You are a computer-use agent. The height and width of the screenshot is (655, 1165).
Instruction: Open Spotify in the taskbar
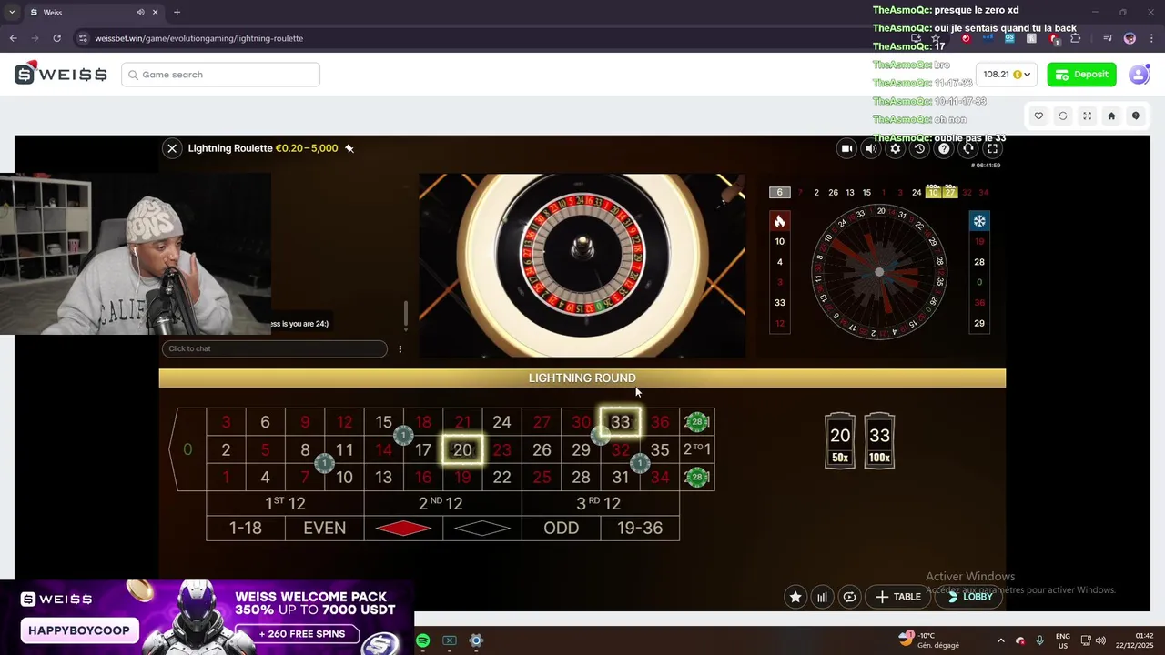(423, 640)
